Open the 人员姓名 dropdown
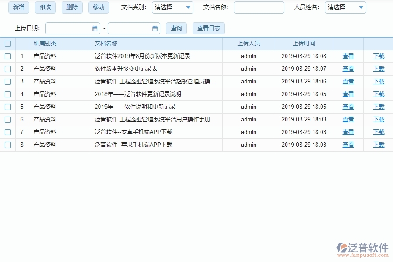This screenshot has height=262, width=393. [345, 7]
